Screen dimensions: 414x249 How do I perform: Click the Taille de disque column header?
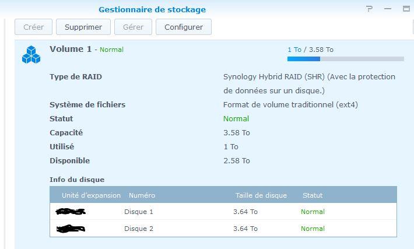point(261,195)
